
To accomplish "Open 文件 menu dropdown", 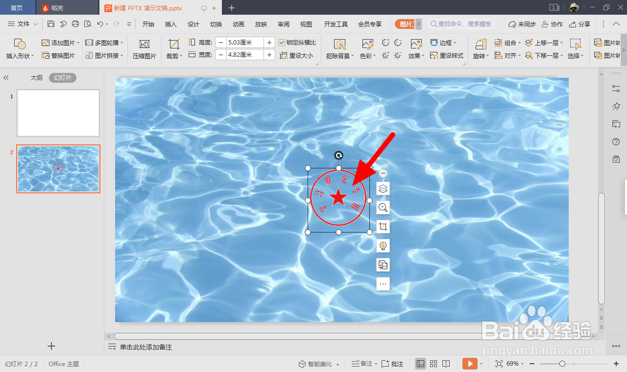I will coord(23,24).
